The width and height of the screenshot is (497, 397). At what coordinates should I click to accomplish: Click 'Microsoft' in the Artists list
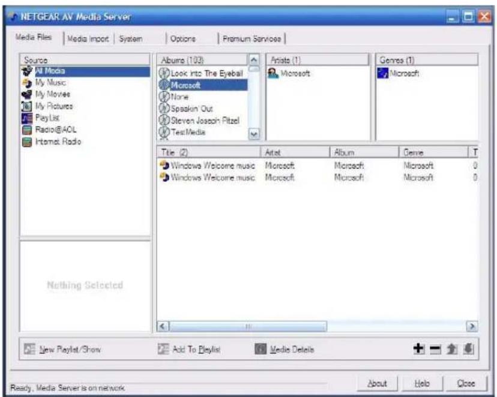(x=295, y=73)
